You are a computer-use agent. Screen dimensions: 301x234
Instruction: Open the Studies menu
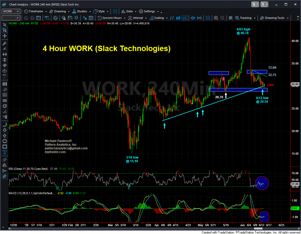click(x=81, y=11)
